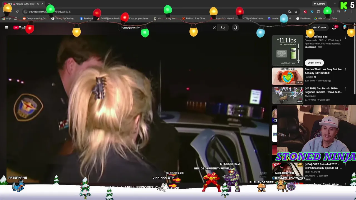356x200 pixels.
Task: Open the hers 11.1 lbs ad thumbnail
Action: pyautogui.click(x=288, y=50)
